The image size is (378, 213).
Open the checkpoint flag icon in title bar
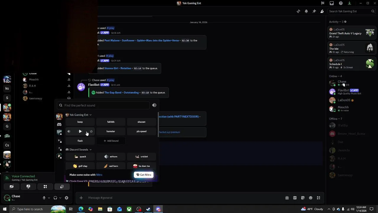pyautogui.click(x=323, y=3)
